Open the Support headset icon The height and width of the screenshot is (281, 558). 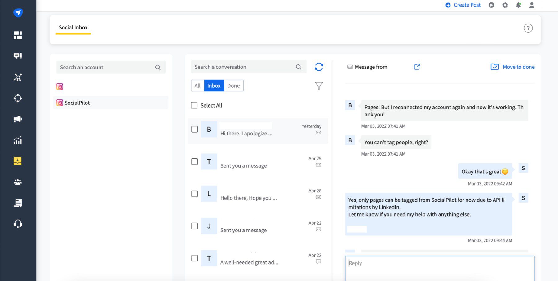pyautogui.click(x=18, y=224)
